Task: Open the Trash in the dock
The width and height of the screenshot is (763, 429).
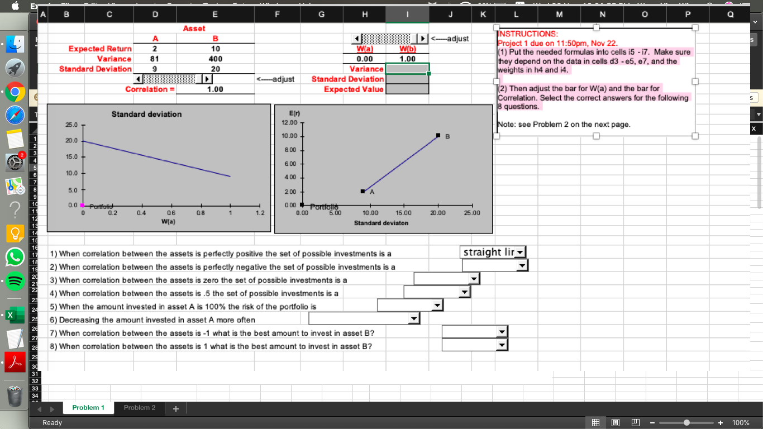Action: (16, 396)
